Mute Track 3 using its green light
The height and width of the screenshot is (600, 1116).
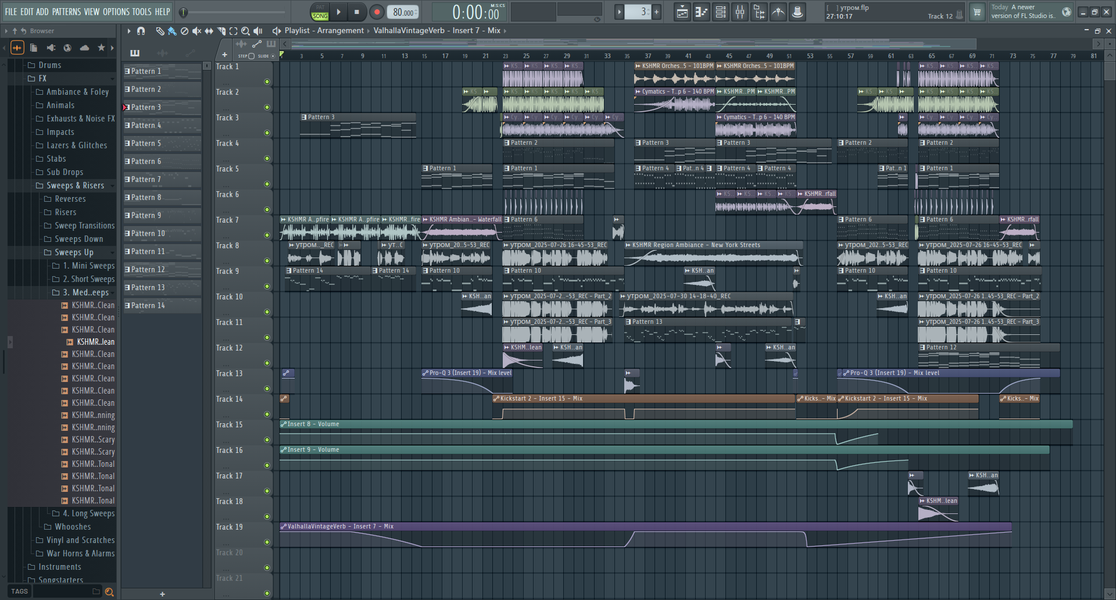pyautogui.click(x=267, y=133)
